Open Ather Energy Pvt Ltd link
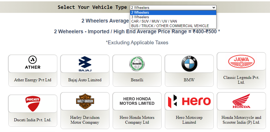 pyautogui.click(x=33, y=80)
